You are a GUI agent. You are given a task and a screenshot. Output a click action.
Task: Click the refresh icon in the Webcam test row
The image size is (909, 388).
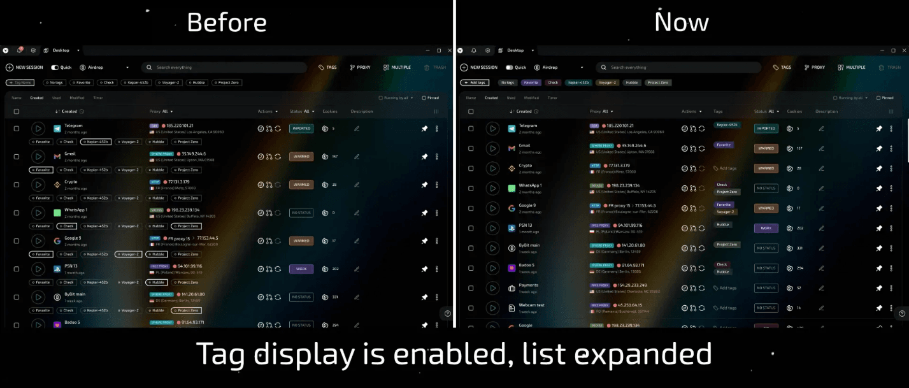(701, 308)
